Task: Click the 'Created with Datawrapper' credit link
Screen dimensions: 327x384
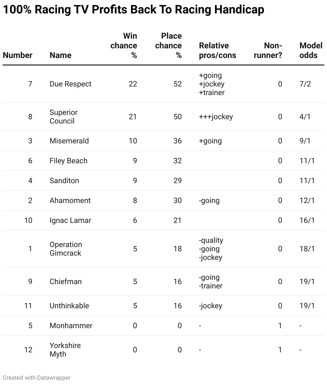Action: (37, 378)
